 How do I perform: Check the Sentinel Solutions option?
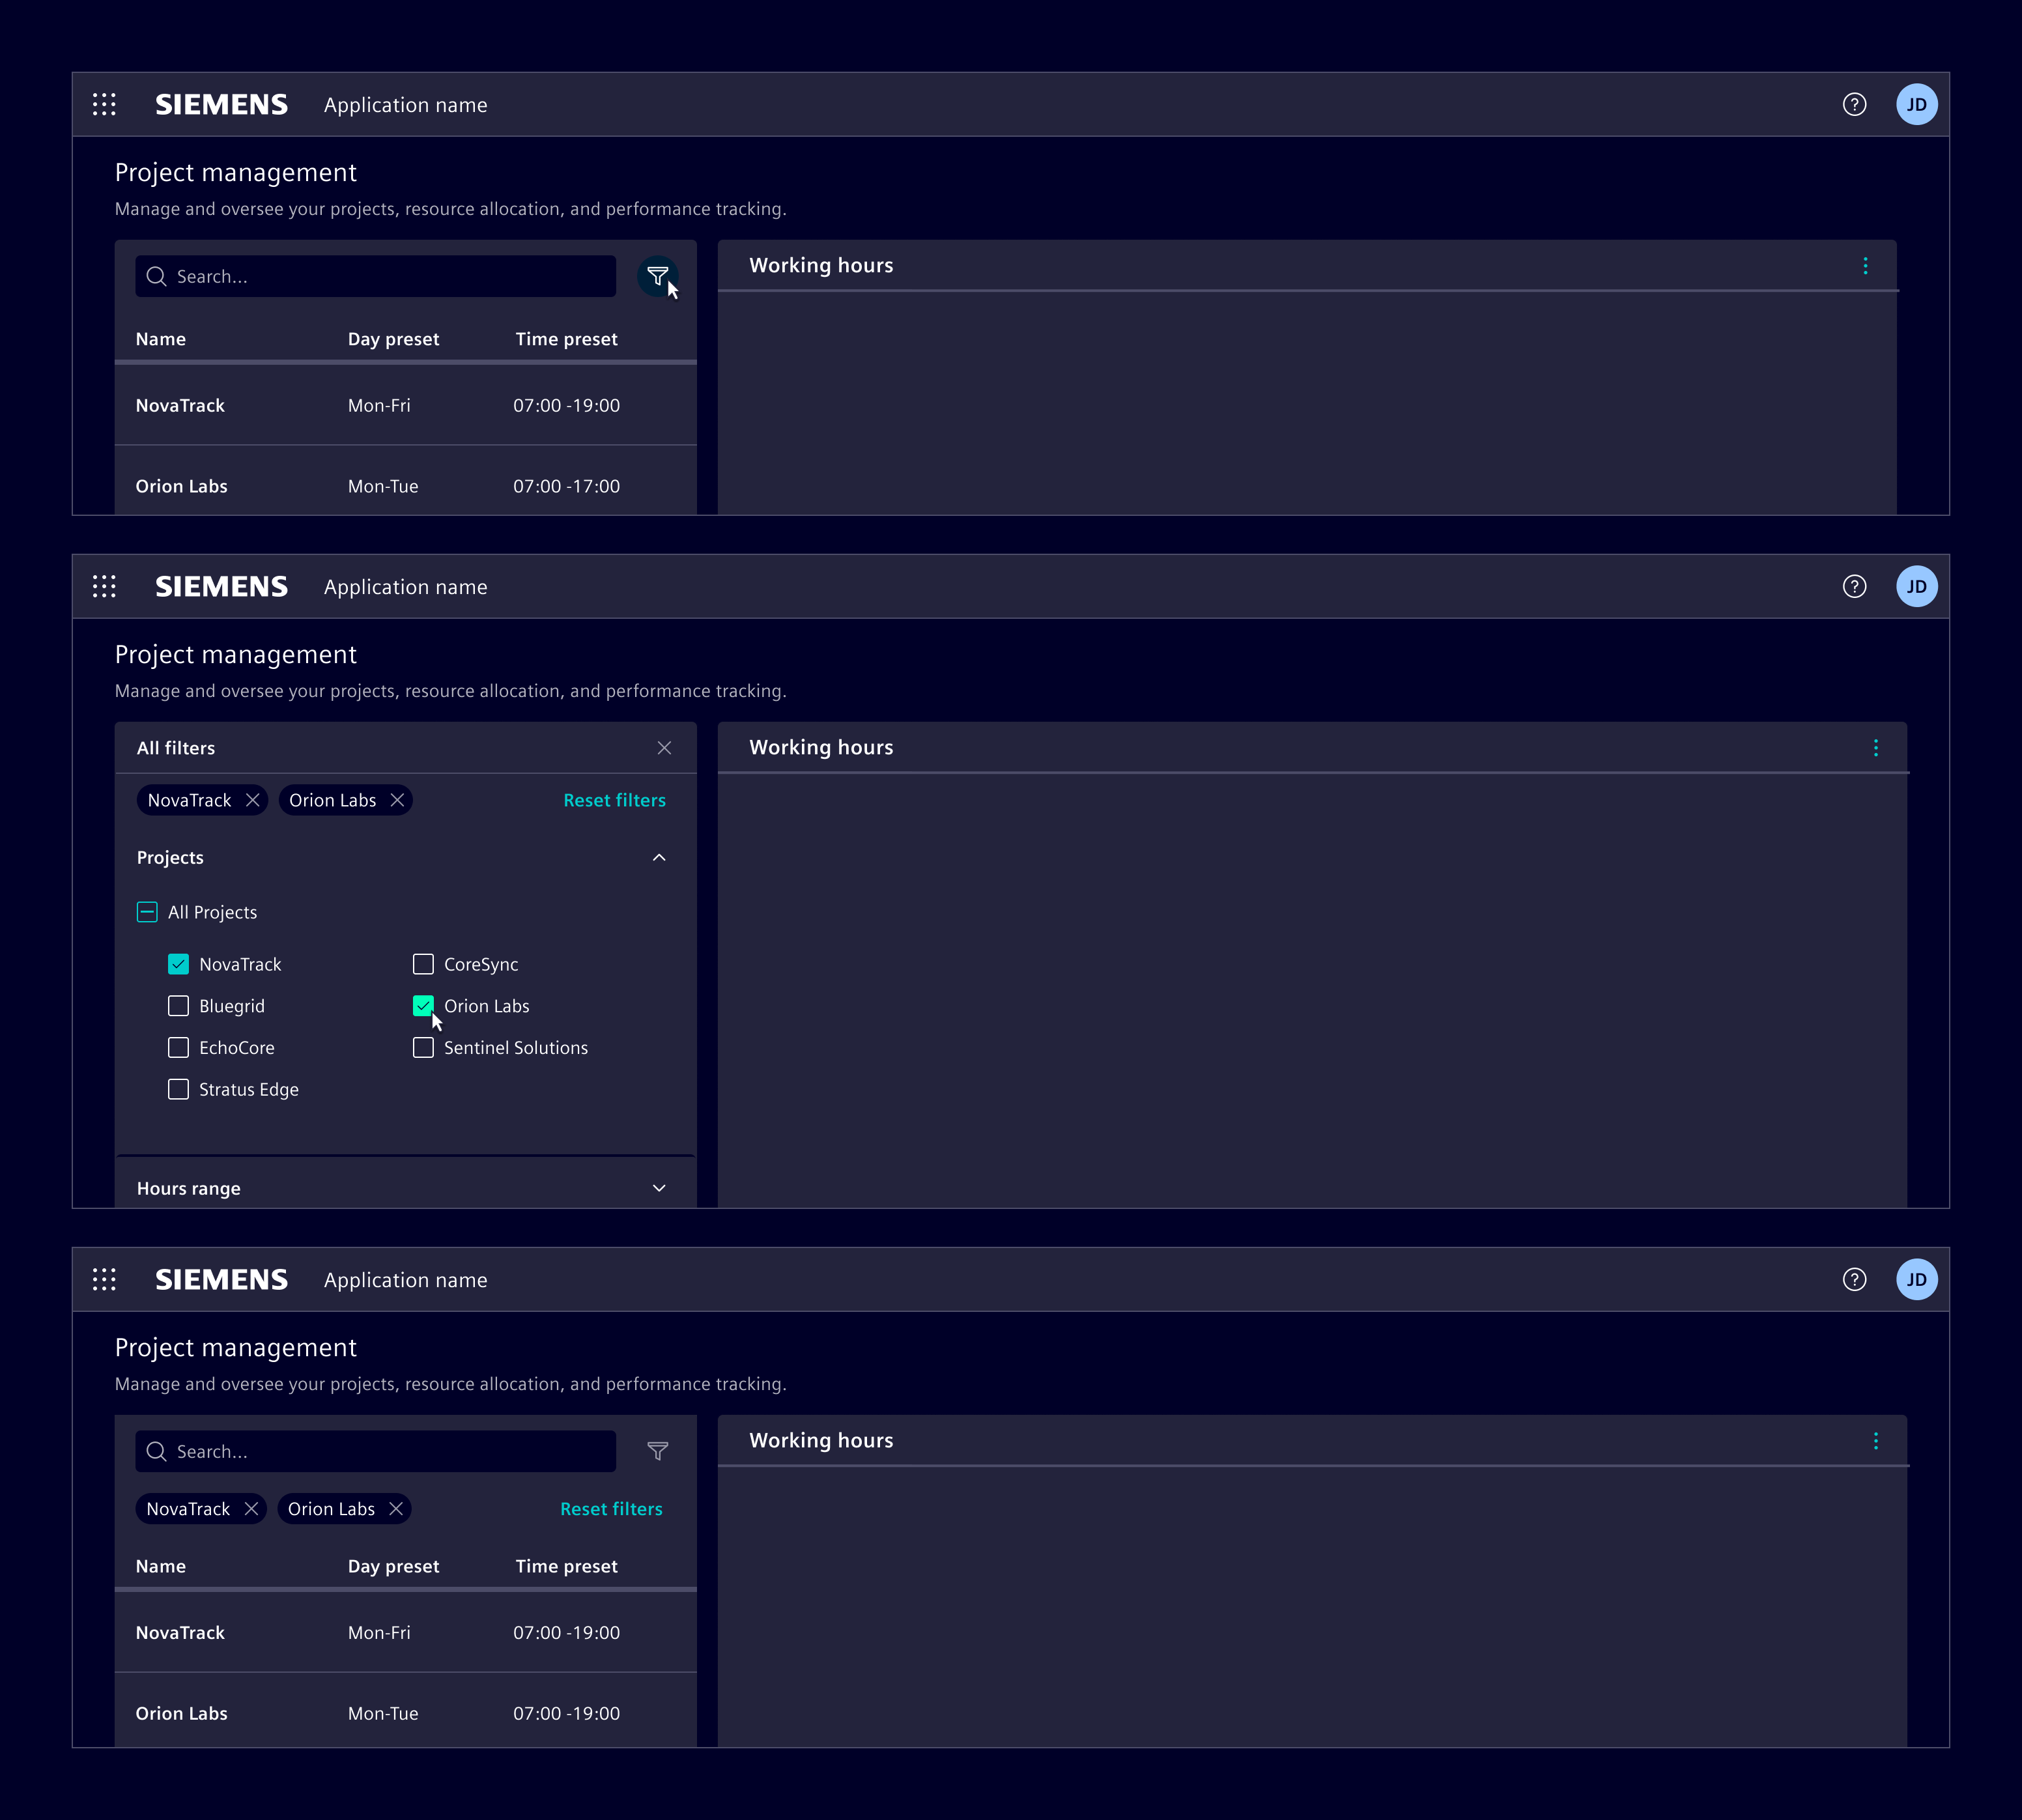(423, 1047)
